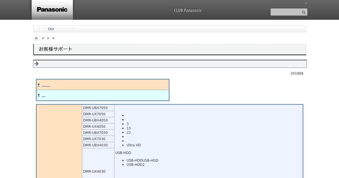Click the arrow icon in notice bar
Image resolution: width=339 pixels, height=178 pixels.
pos(36,64)
